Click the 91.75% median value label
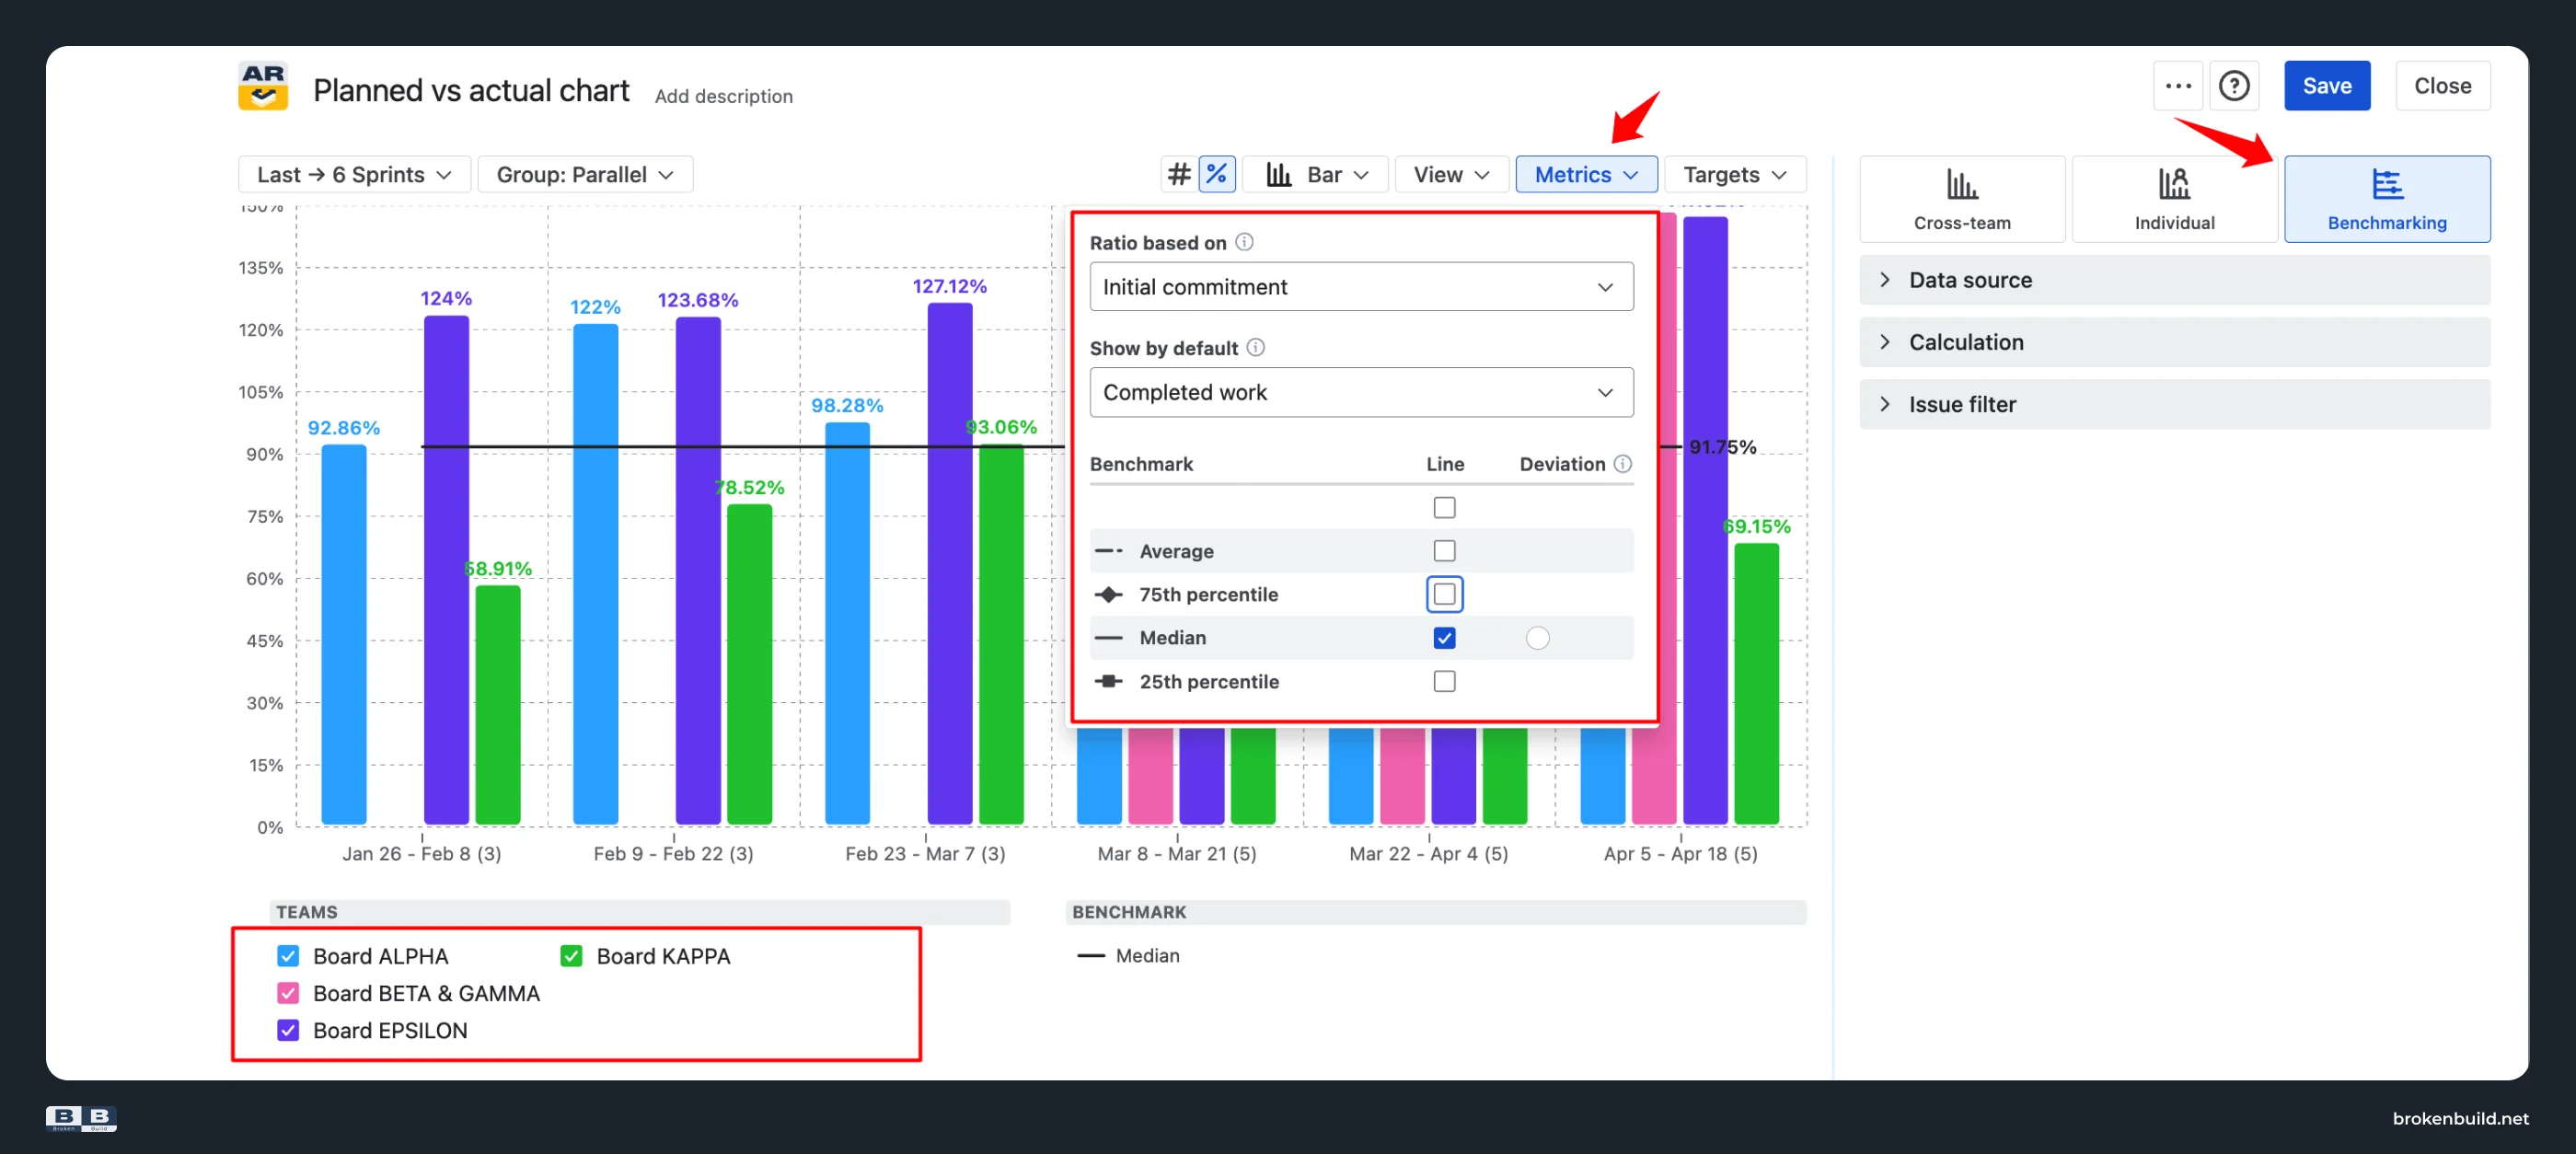This screenshot has width=2576, height=1154. coord(1722,447)
